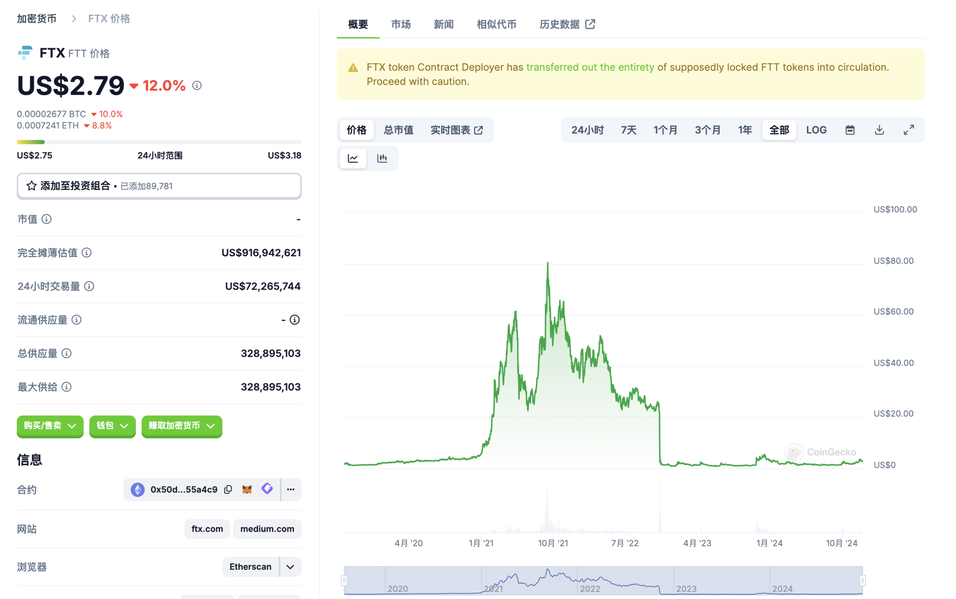Copy contract address 0x50d...55a4c9
The width and height of the screenshot is (956, 599).
(x=228, y=490)
